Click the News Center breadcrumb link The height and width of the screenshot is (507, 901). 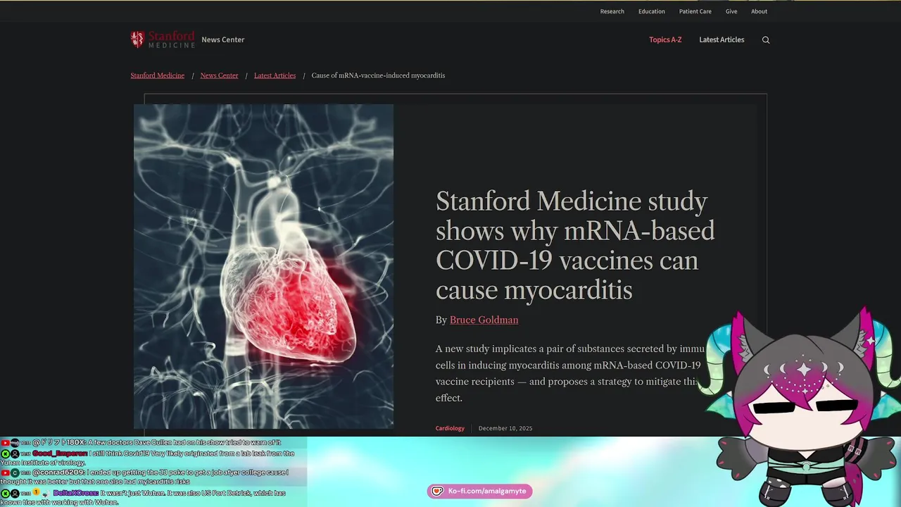(219, 75)
